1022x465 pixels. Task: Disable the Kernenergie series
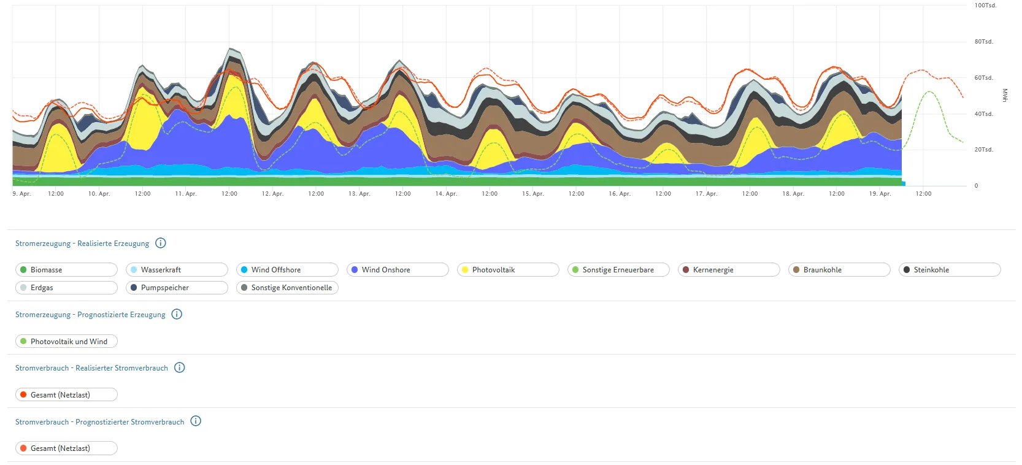click(729, 270)
